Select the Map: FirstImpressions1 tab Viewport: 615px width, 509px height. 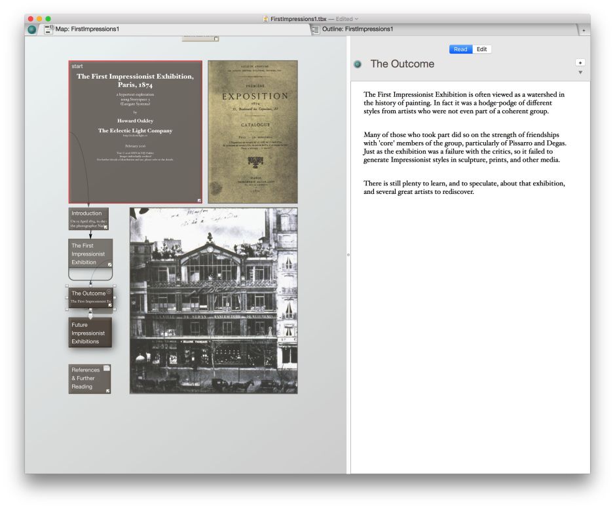click(170, 29)
